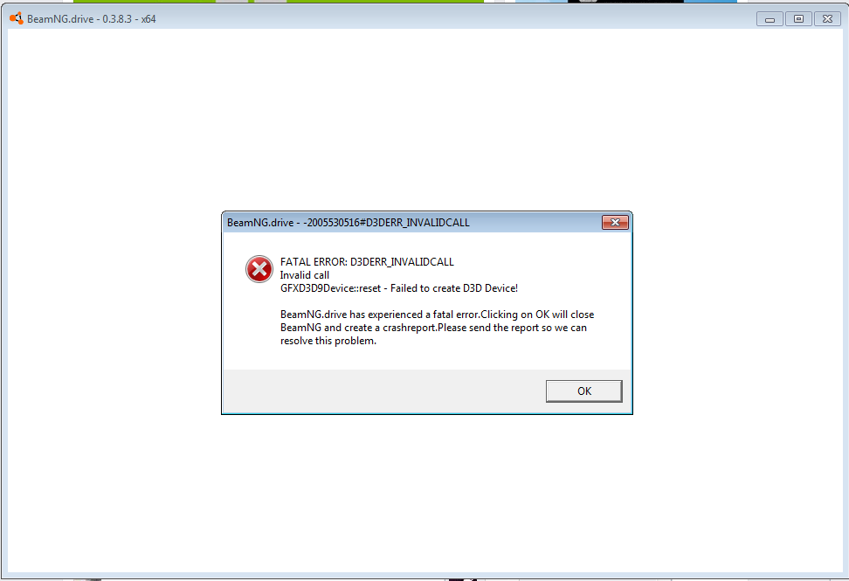Click the "resolve this problem." text line
This screenshot has width=849, height=581.
328,341
